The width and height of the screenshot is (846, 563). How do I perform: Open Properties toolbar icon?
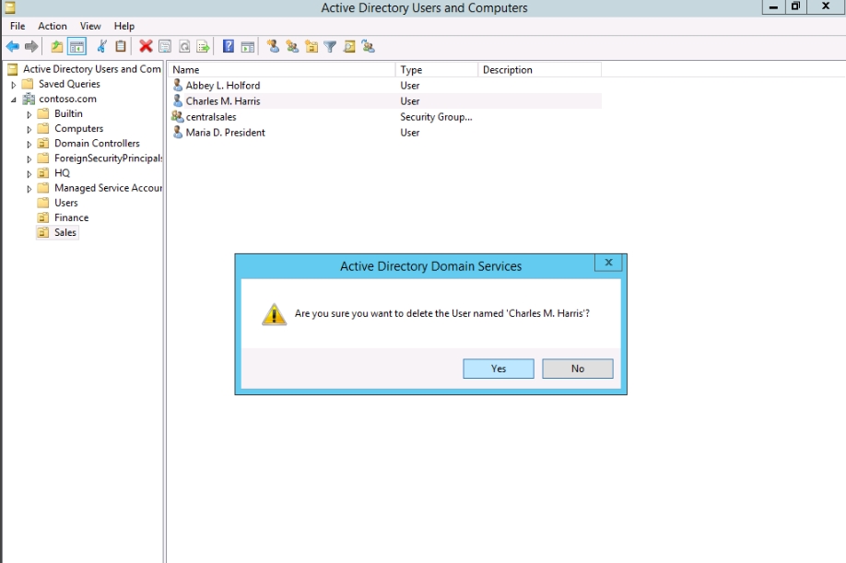165,47
